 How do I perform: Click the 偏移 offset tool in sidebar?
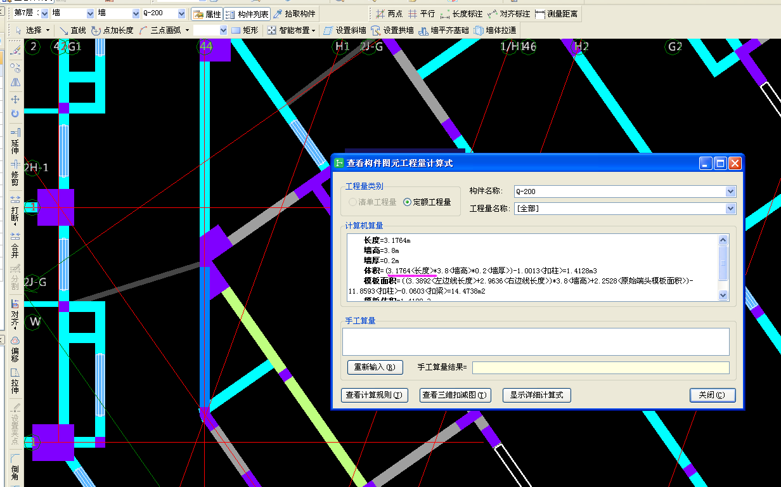[15, 349]
